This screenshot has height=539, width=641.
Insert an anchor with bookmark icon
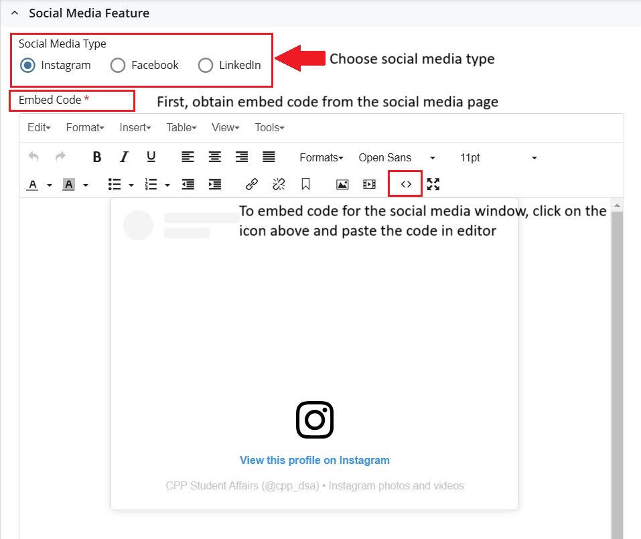[x=305, y=184]
